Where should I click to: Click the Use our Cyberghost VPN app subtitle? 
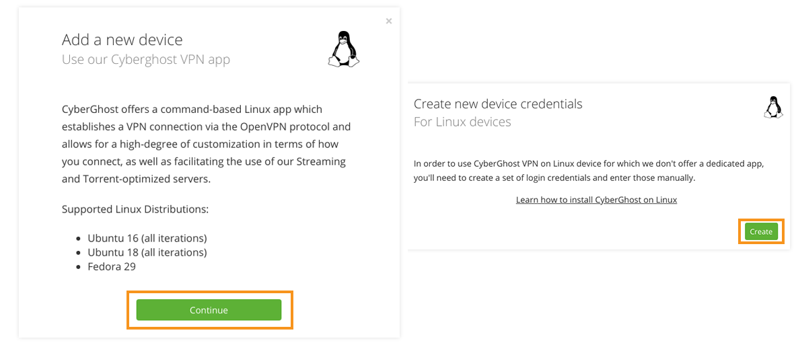146,60
